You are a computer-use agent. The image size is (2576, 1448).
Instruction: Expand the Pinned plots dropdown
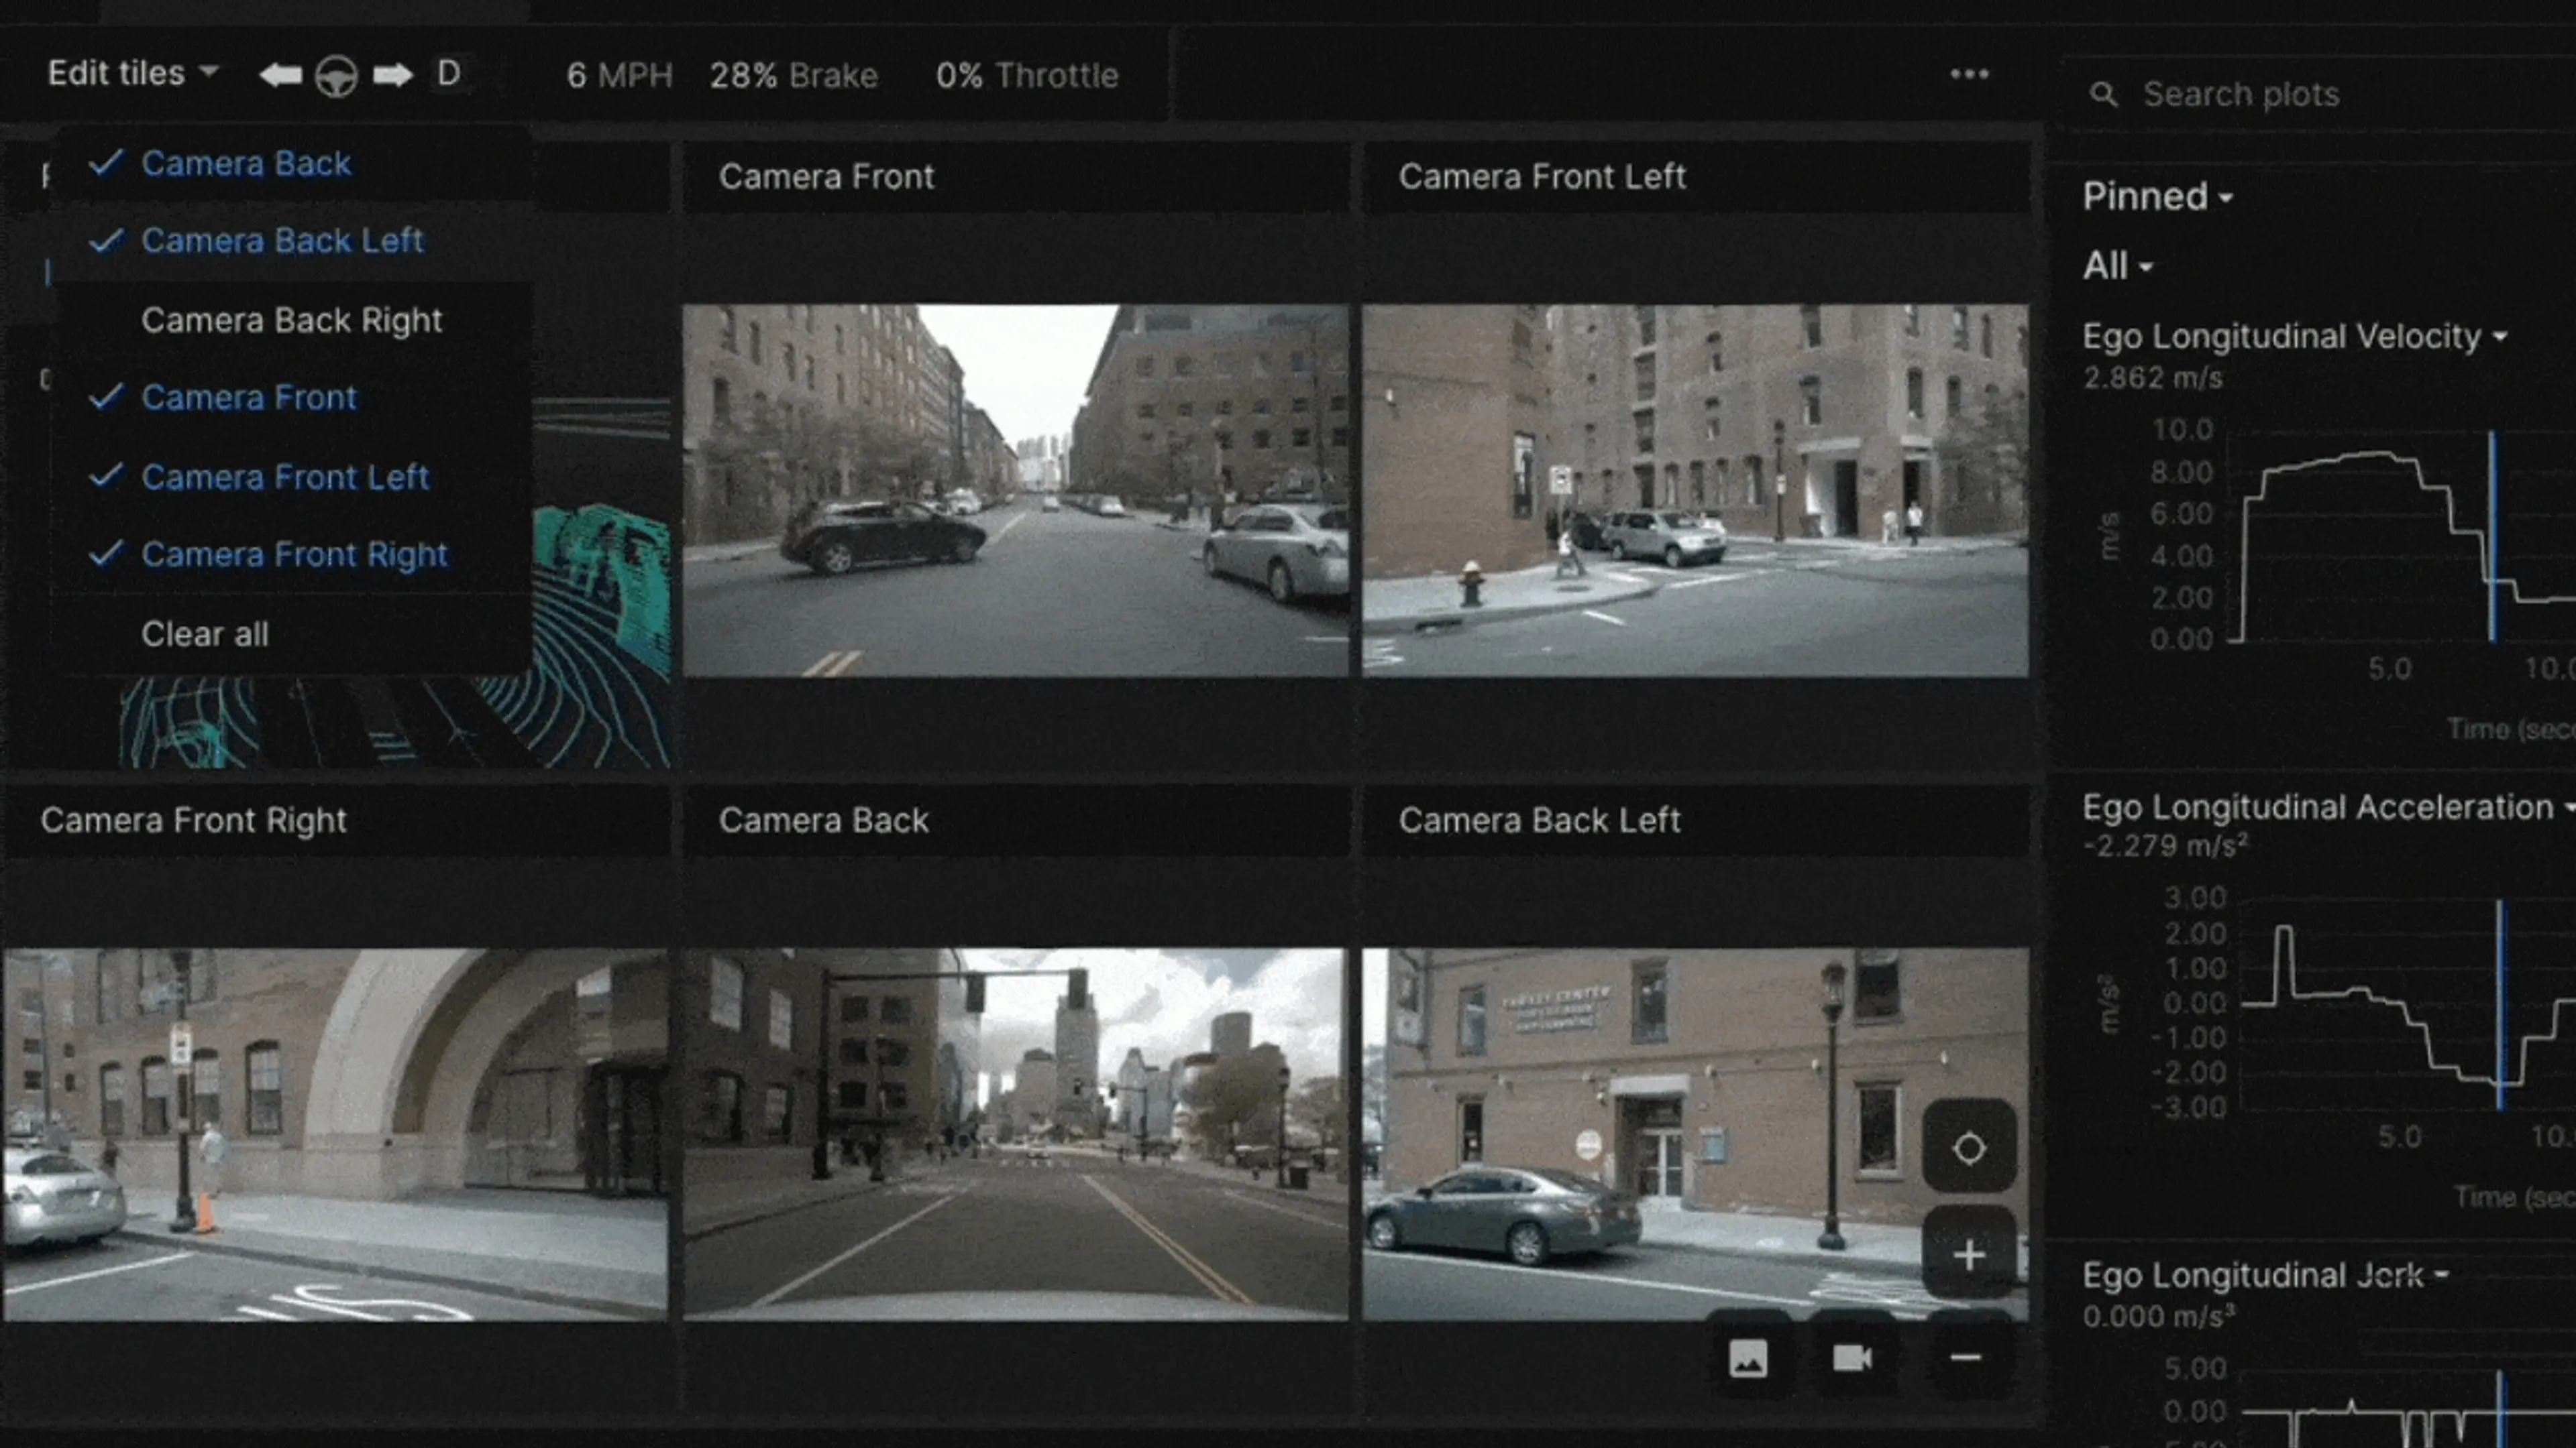[x=2156, y=197]
